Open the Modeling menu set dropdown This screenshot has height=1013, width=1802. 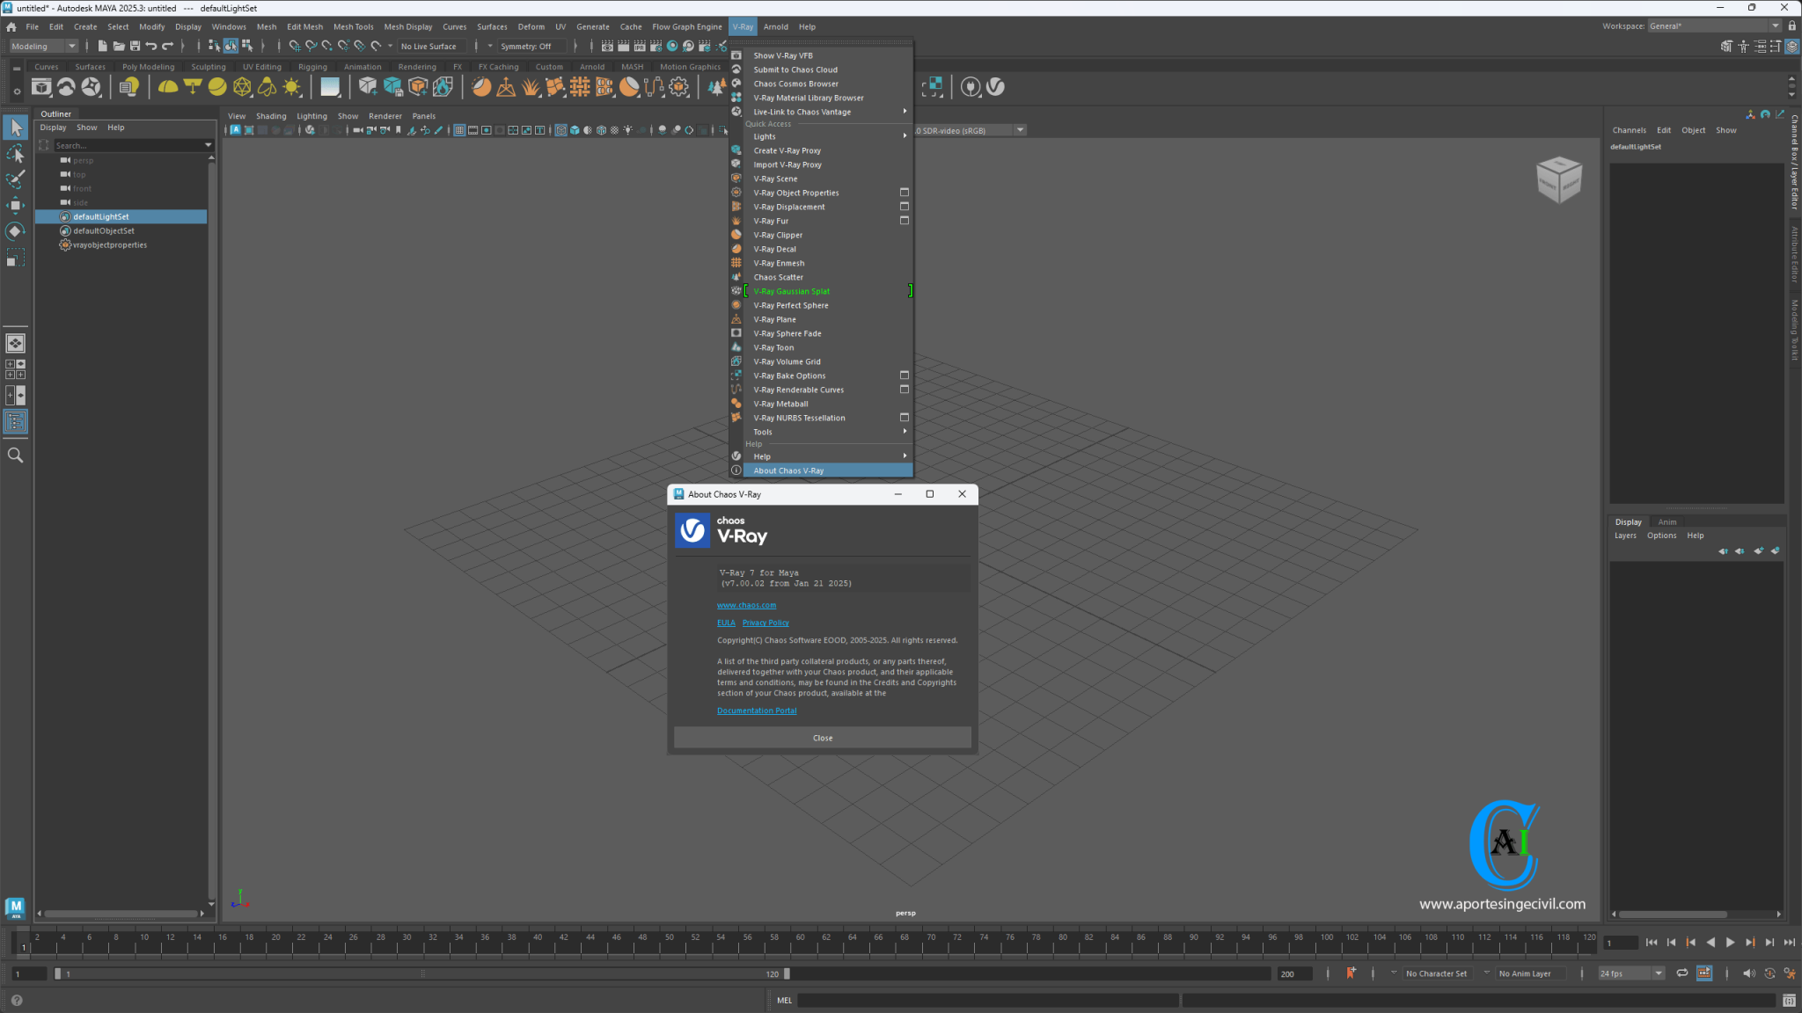pos(43,46)
